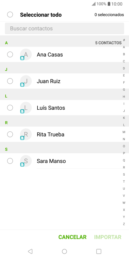Tap Sara Manso contact avatar
129x259 pixels.
[26, 161]
